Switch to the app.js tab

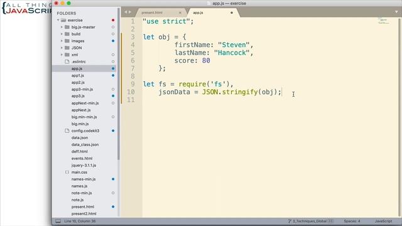point(198,13)
